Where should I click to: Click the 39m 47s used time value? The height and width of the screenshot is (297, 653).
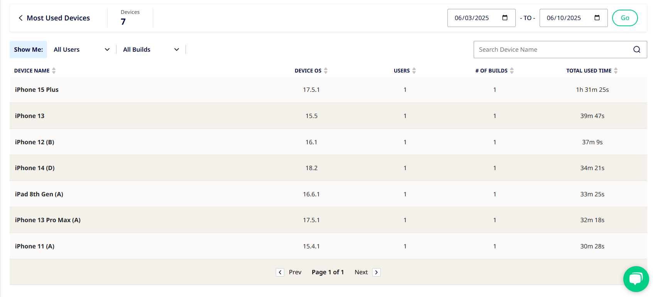tap(592, 116)
